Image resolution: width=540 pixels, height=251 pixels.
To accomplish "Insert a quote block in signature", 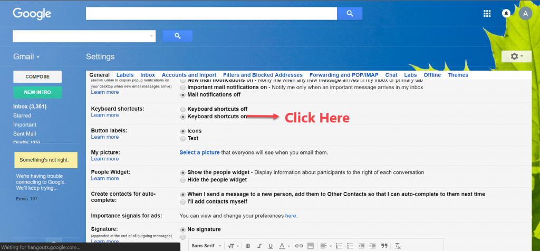I will point(384,246).
